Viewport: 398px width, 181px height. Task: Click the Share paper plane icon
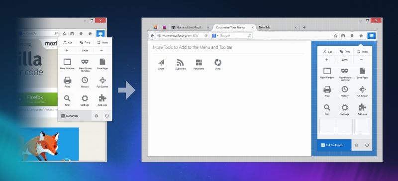tap(161, 63)
